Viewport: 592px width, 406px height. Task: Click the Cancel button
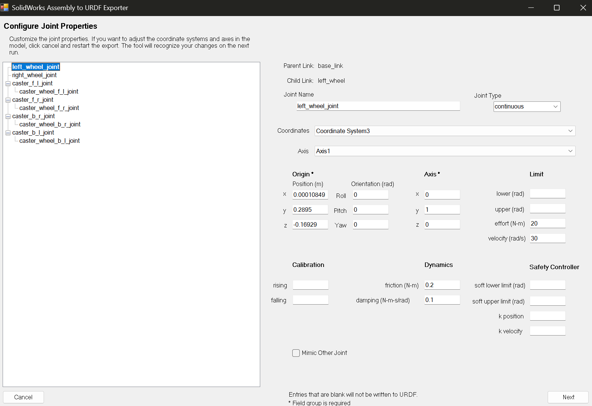point(23,397)
